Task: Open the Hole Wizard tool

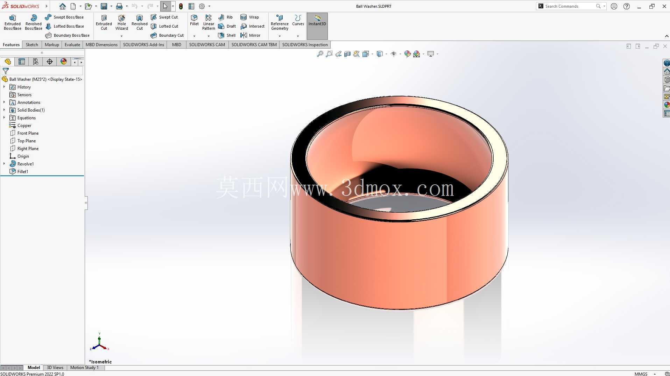Action: pos(122,22)
